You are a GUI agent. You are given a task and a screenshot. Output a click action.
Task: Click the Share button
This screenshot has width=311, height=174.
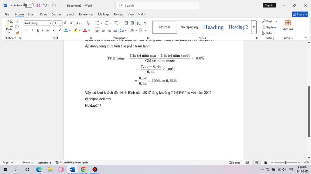[x=300, y=14]
